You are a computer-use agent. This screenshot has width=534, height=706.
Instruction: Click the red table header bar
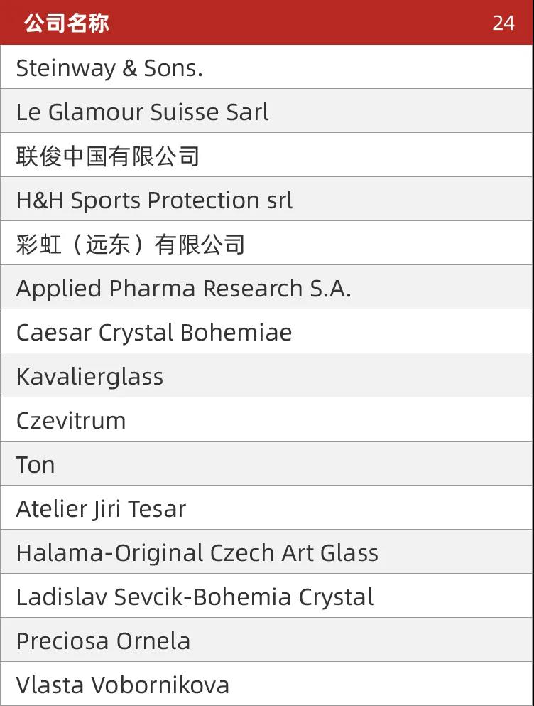[267, 22]
